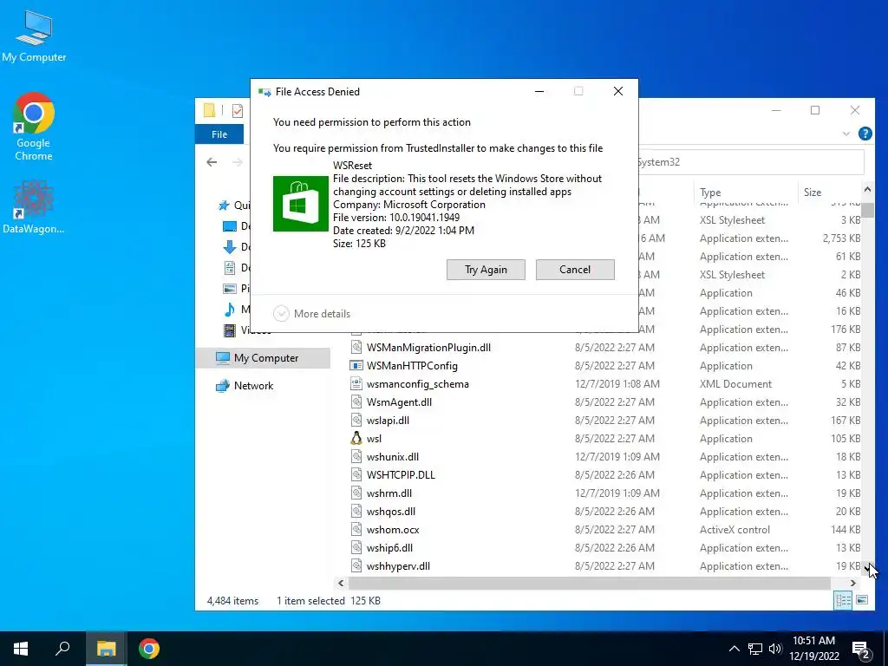Select WSManHTTPConfig file
Image resolution: width=888 pixels, height=666 pixels.
[x=412, y=366]
